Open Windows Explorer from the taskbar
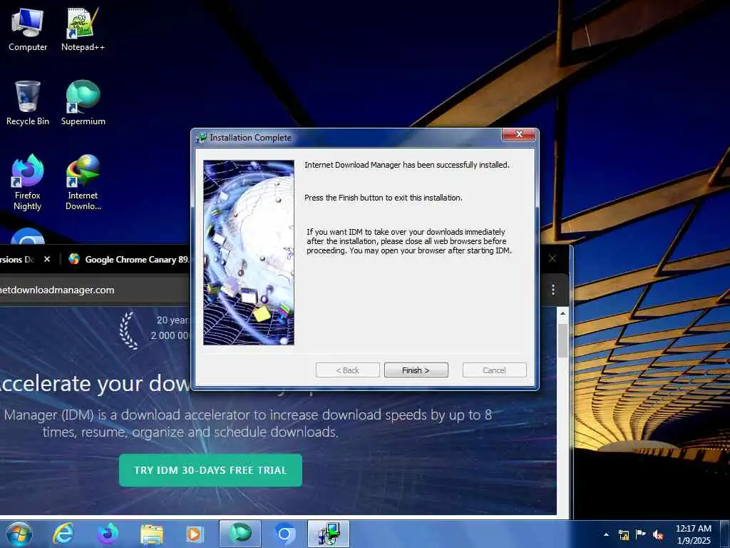730x548 pixels. click(151, 534)
